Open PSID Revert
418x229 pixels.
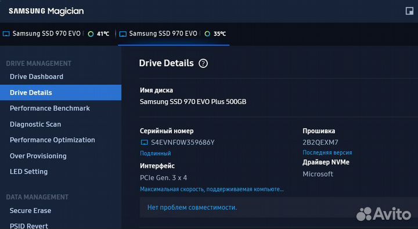pyautogui.click(x=29, y=226)
